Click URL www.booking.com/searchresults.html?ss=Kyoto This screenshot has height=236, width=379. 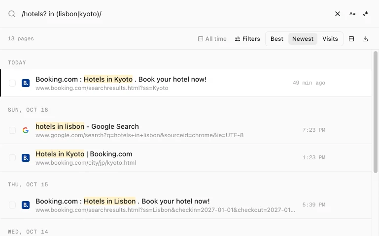click(x=102, y=88)
